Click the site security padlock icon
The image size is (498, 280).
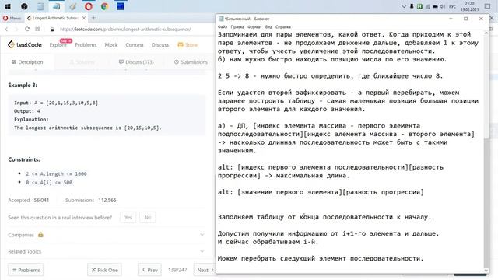click(52, 30)
